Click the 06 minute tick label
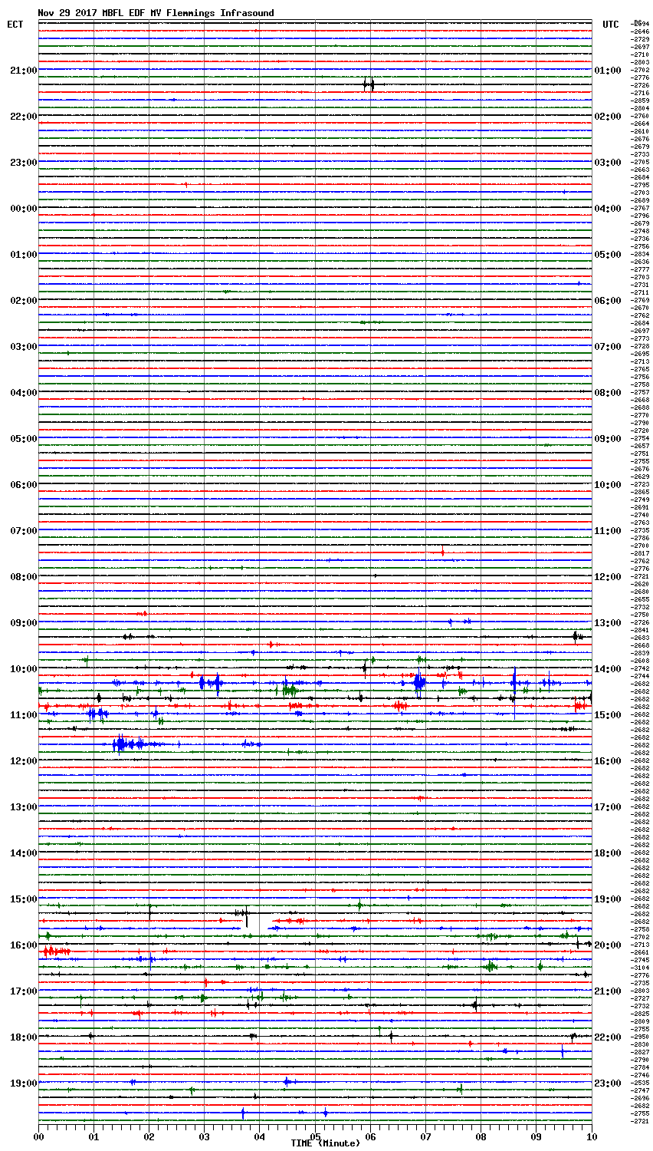653x1151 pixels. [370, 1136]
